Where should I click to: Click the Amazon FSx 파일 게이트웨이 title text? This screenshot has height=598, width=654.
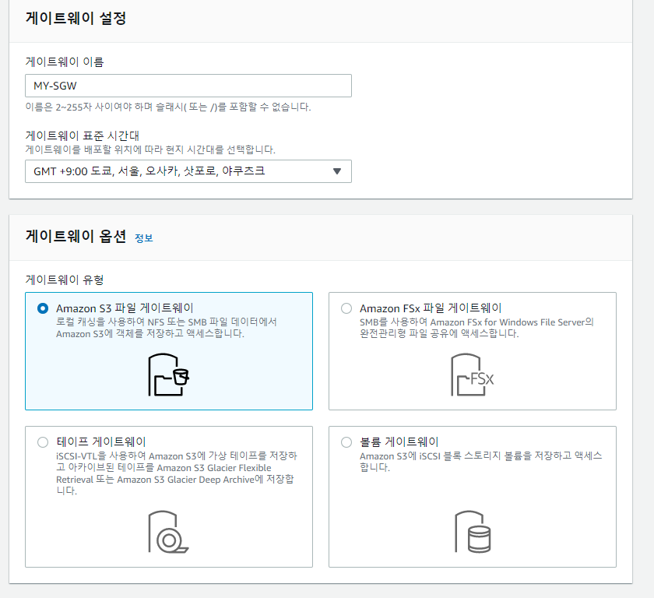(431, 308)
